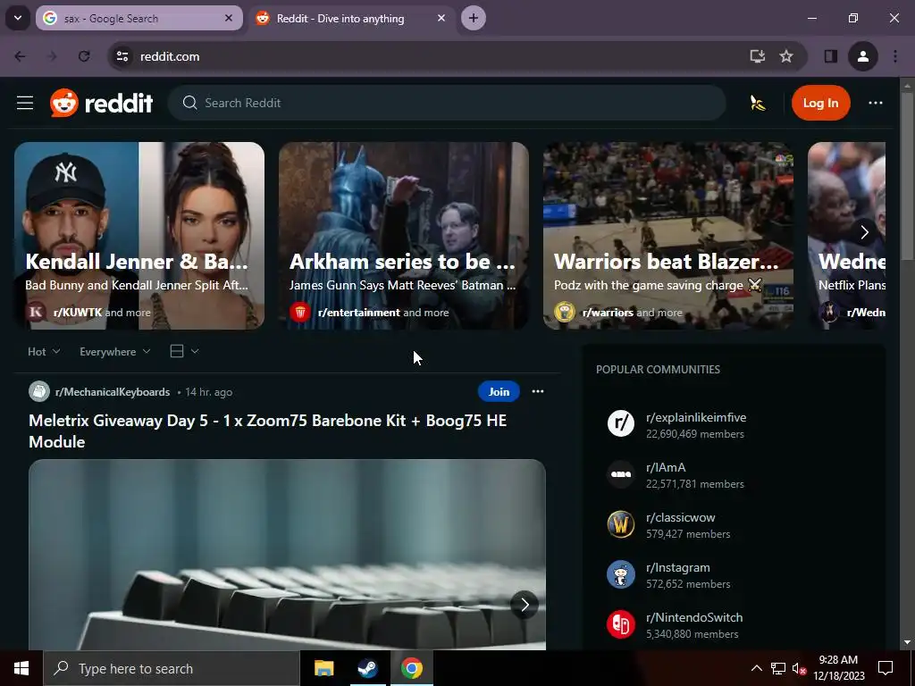Expand the Hot sort dropdown

pyautogui.click(x=44, y=352)
